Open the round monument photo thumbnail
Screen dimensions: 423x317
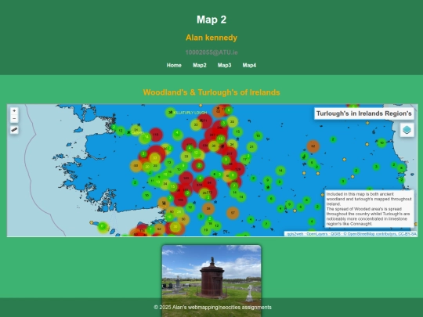pos(211,280)
